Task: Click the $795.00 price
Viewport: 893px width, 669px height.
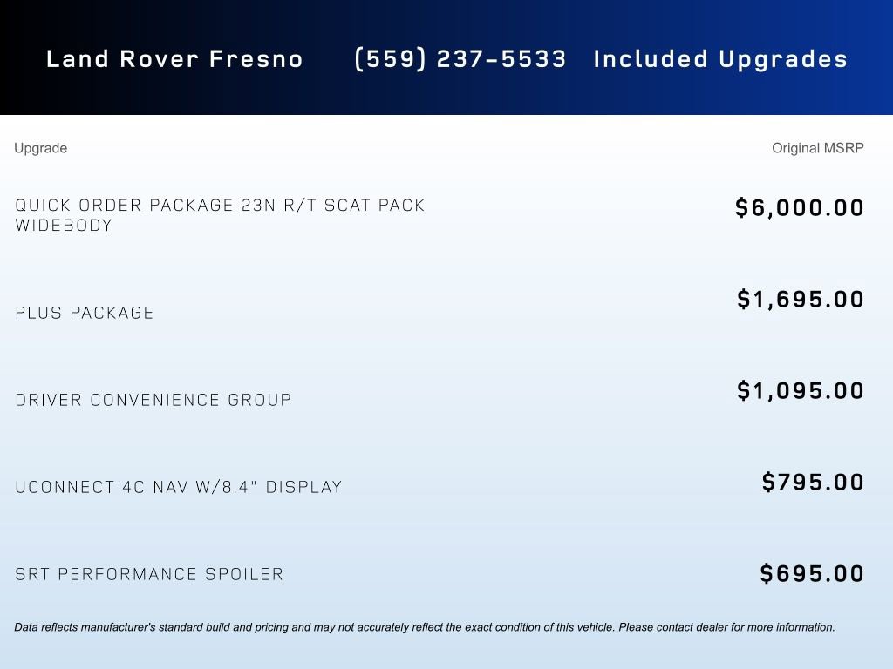Action: tap(813, 483)
